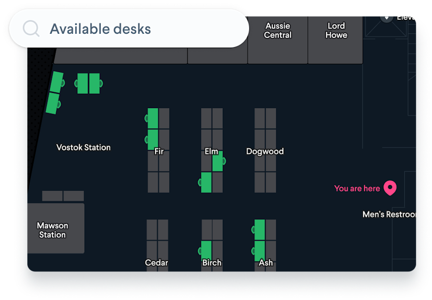Book the top available desk in the Fir pod

(152, 118)
